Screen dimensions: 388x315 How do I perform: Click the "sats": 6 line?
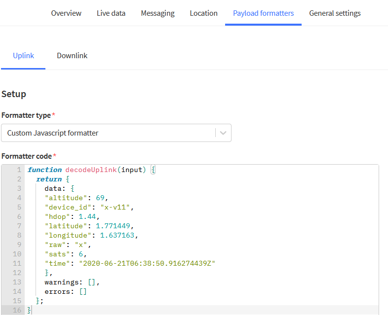66,254
